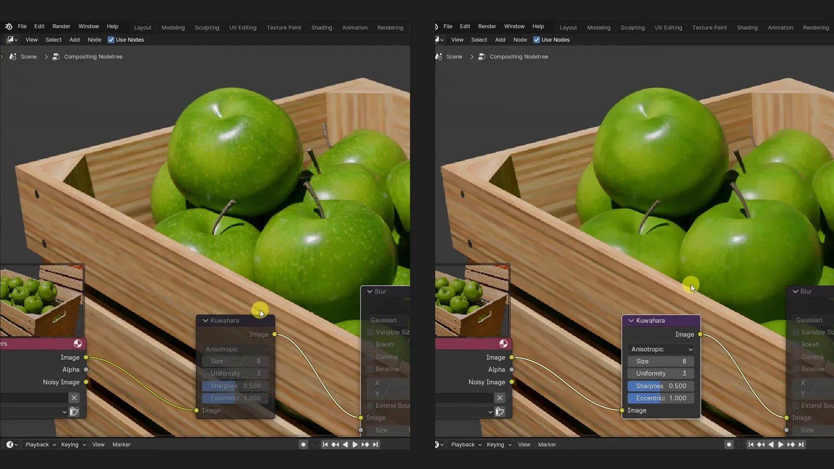Click the Marker menu in the right window's timeline
834x469 pixels.
[x=547, y=445]
